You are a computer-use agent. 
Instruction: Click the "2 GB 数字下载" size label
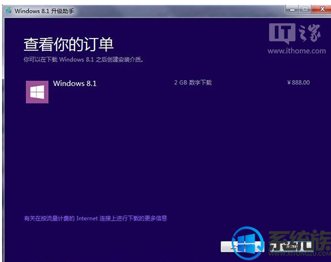point(193,83)
